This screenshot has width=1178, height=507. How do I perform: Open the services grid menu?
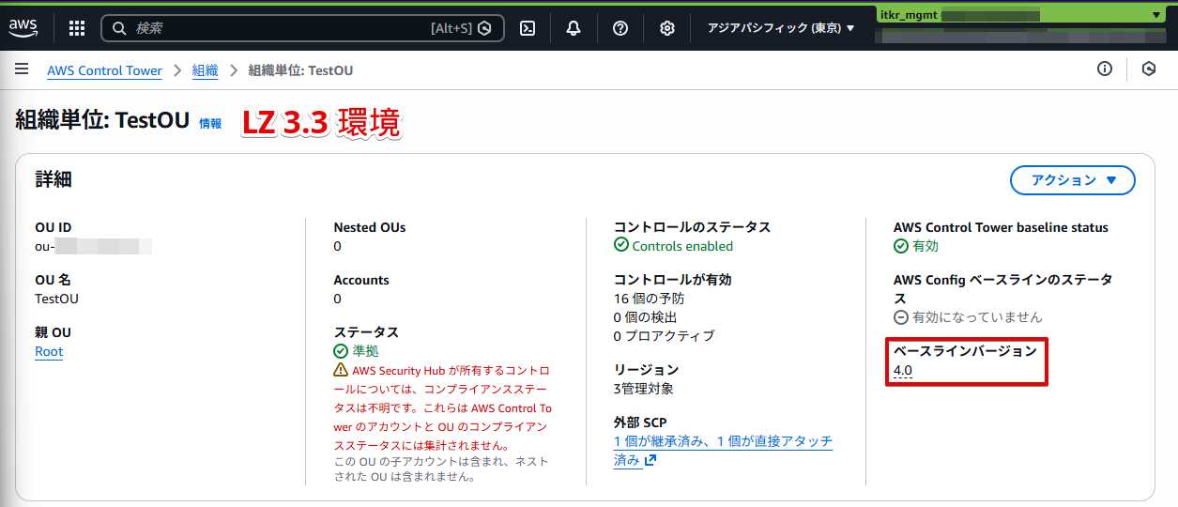77,28
